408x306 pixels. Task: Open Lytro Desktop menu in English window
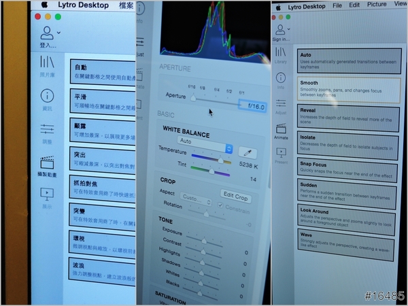306,7
